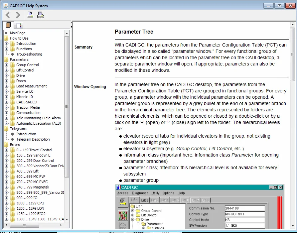
Task: Collapse the navigation pane with the divider left arrow
Action: click(x=72, y=23)
